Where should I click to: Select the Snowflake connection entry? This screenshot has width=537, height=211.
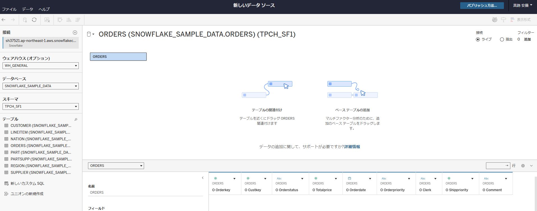(41, 43)
